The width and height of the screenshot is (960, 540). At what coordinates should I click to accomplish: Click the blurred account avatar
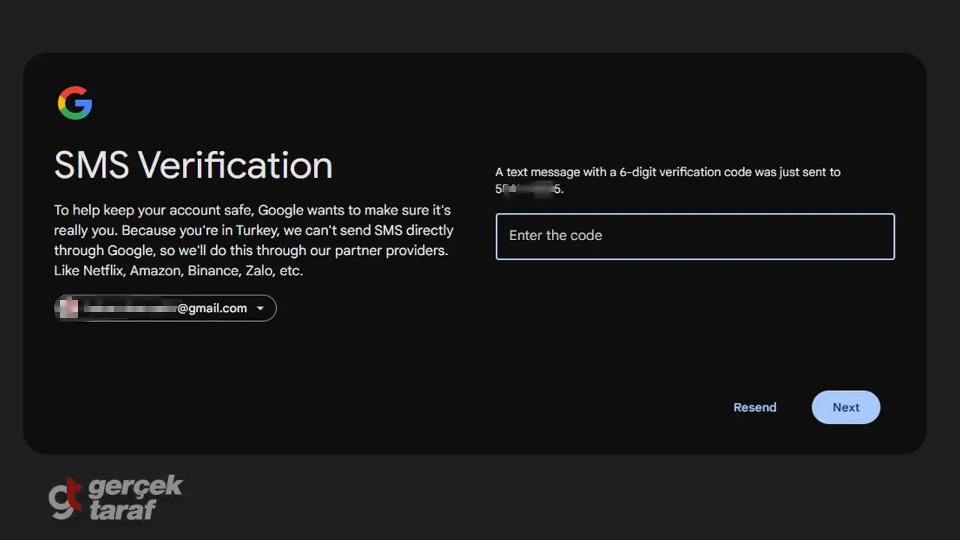click(x=69, y=308)
